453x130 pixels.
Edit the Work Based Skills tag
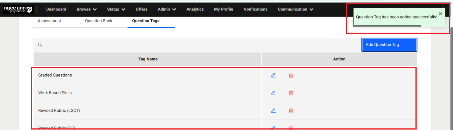click(x=273, y=93)
